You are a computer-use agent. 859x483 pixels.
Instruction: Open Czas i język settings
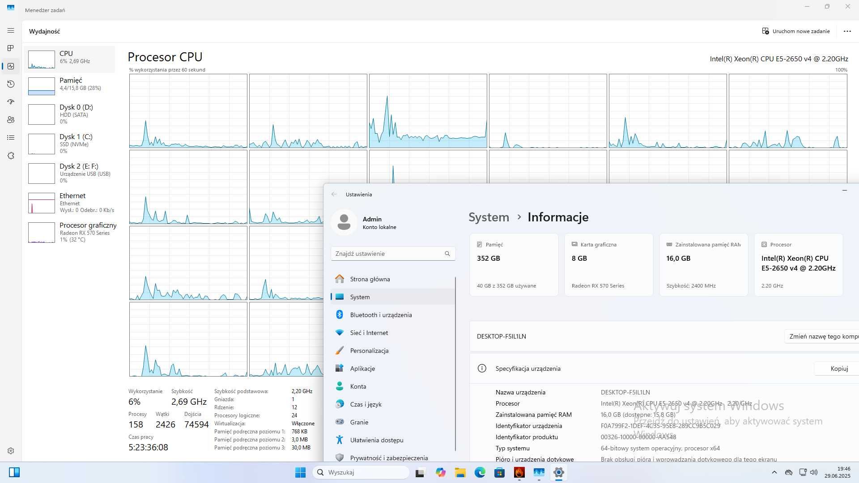(x=393, y=404)
